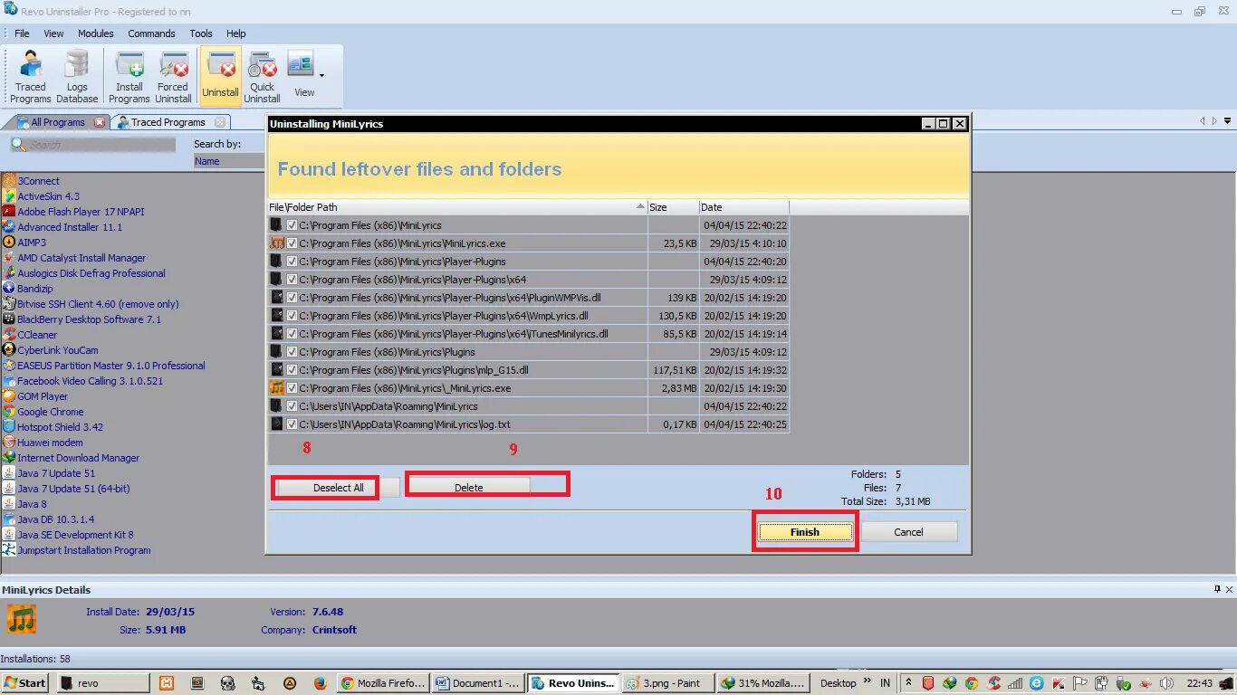Select Adobe Flash Player 17 NPAPI icon

click(x=9, y=212)
